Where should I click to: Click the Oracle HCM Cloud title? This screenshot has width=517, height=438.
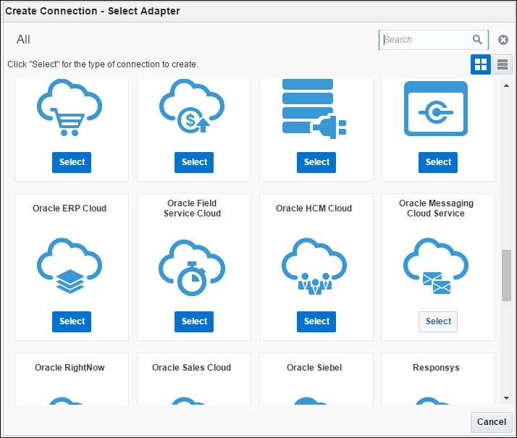(314, 209)
